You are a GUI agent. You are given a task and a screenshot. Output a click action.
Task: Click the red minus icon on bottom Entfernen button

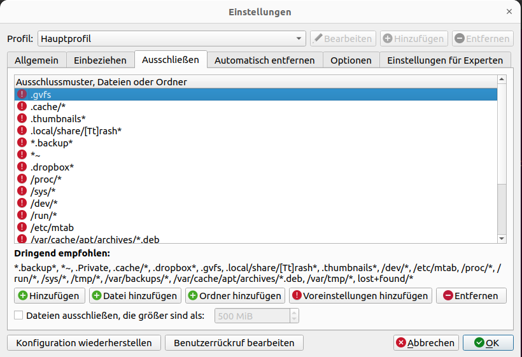click(448, 296)
